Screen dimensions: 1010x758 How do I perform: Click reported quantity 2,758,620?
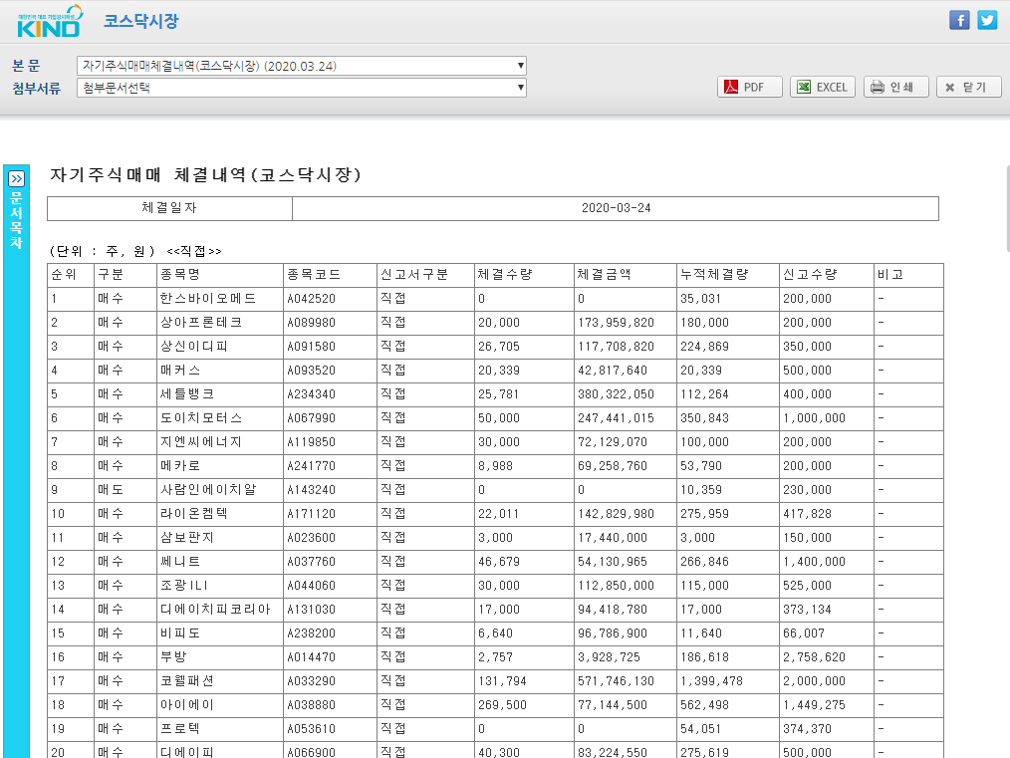814,657
